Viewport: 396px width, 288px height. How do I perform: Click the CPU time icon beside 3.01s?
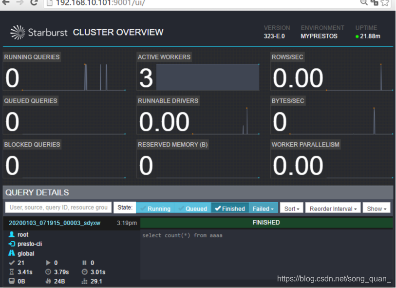click(85, 272)
